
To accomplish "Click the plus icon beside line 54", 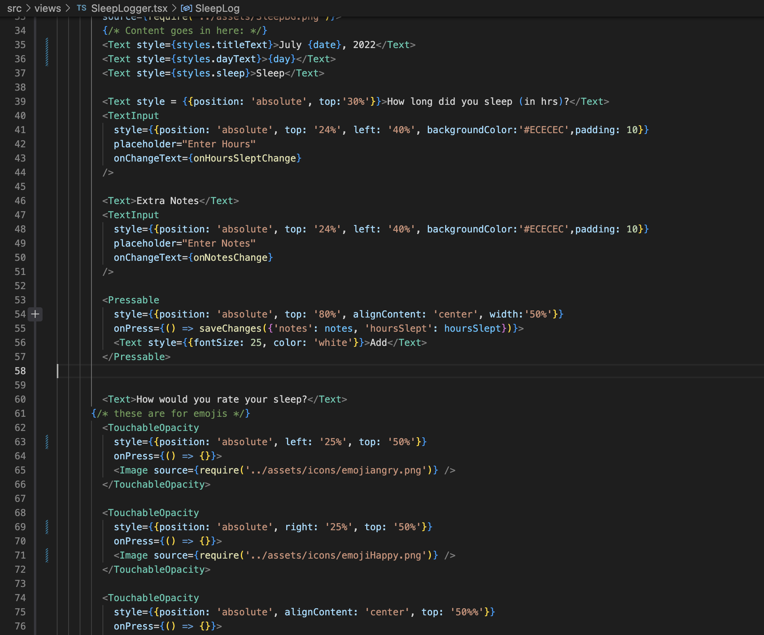I will 35,314.
